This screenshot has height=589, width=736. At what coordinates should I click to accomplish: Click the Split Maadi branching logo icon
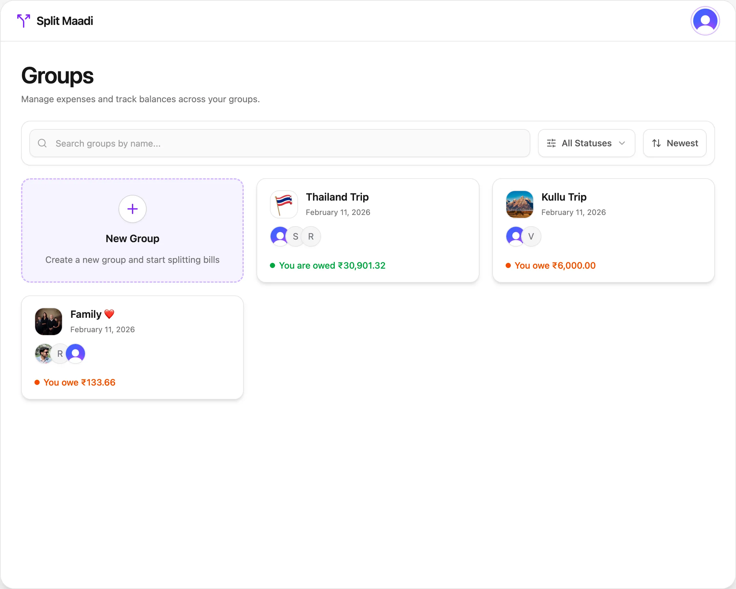tap(23, 21)
